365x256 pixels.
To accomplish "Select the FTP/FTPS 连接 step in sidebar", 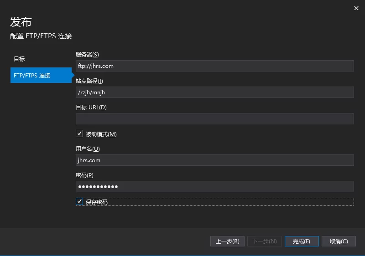I will [x=41, y=75].
